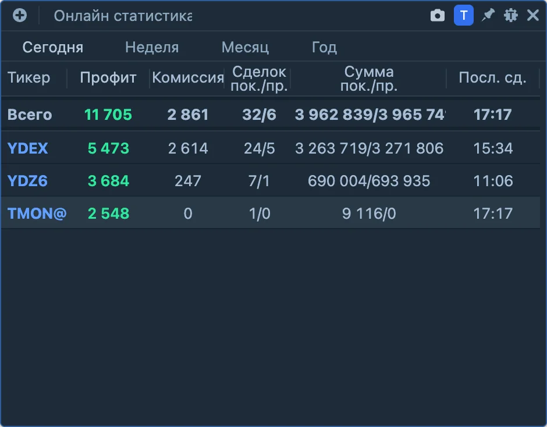Switch to the Сегодня tab
The width and height of the screenshot is (547, 427).
click(x=53, y=47)
